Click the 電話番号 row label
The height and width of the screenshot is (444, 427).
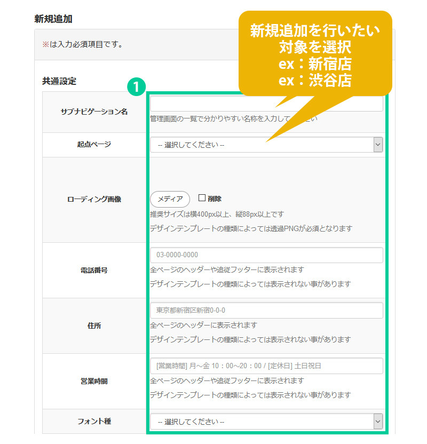(94, 271)
